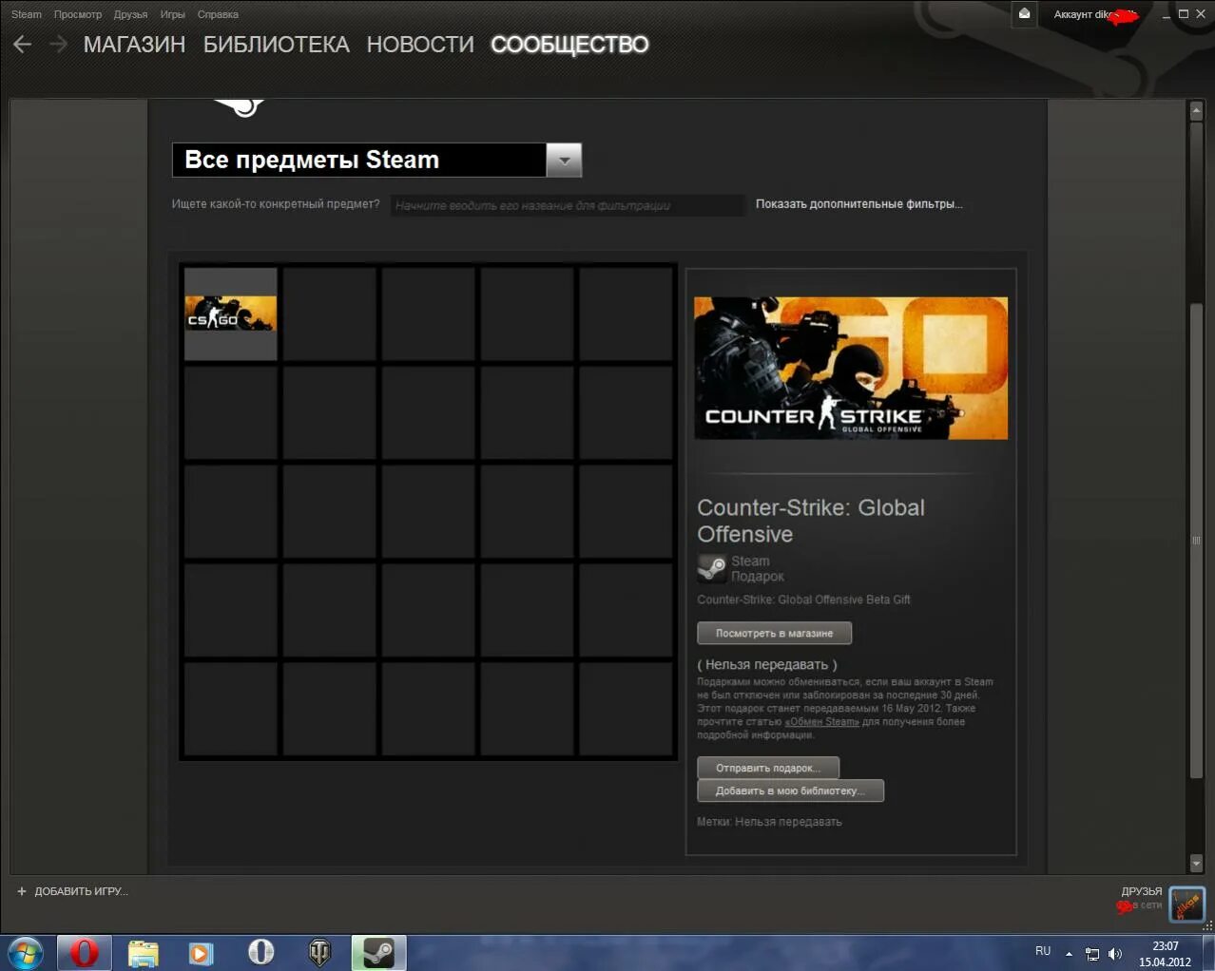Click the vertical scrollbar thumb
Screen dimensions: 1215x971
click(1196, 541)
